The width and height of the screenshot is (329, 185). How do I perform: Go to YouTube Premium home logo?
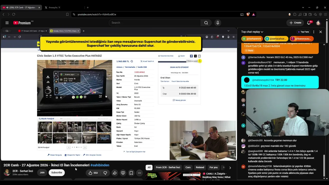[x=22, y=23]
